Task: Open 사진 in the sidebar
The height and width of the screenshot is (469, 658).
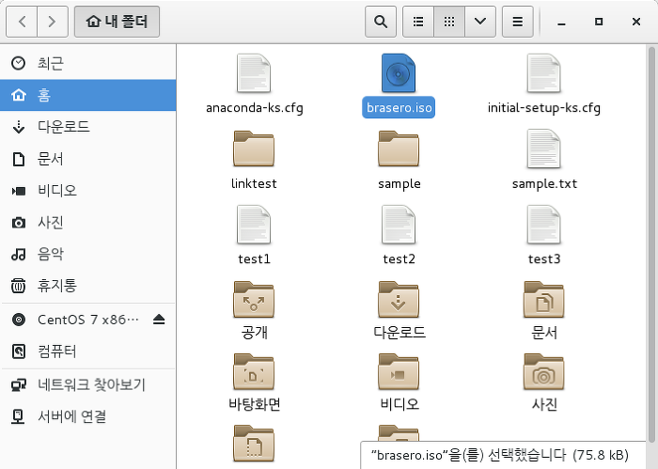Action: (88, 223)
